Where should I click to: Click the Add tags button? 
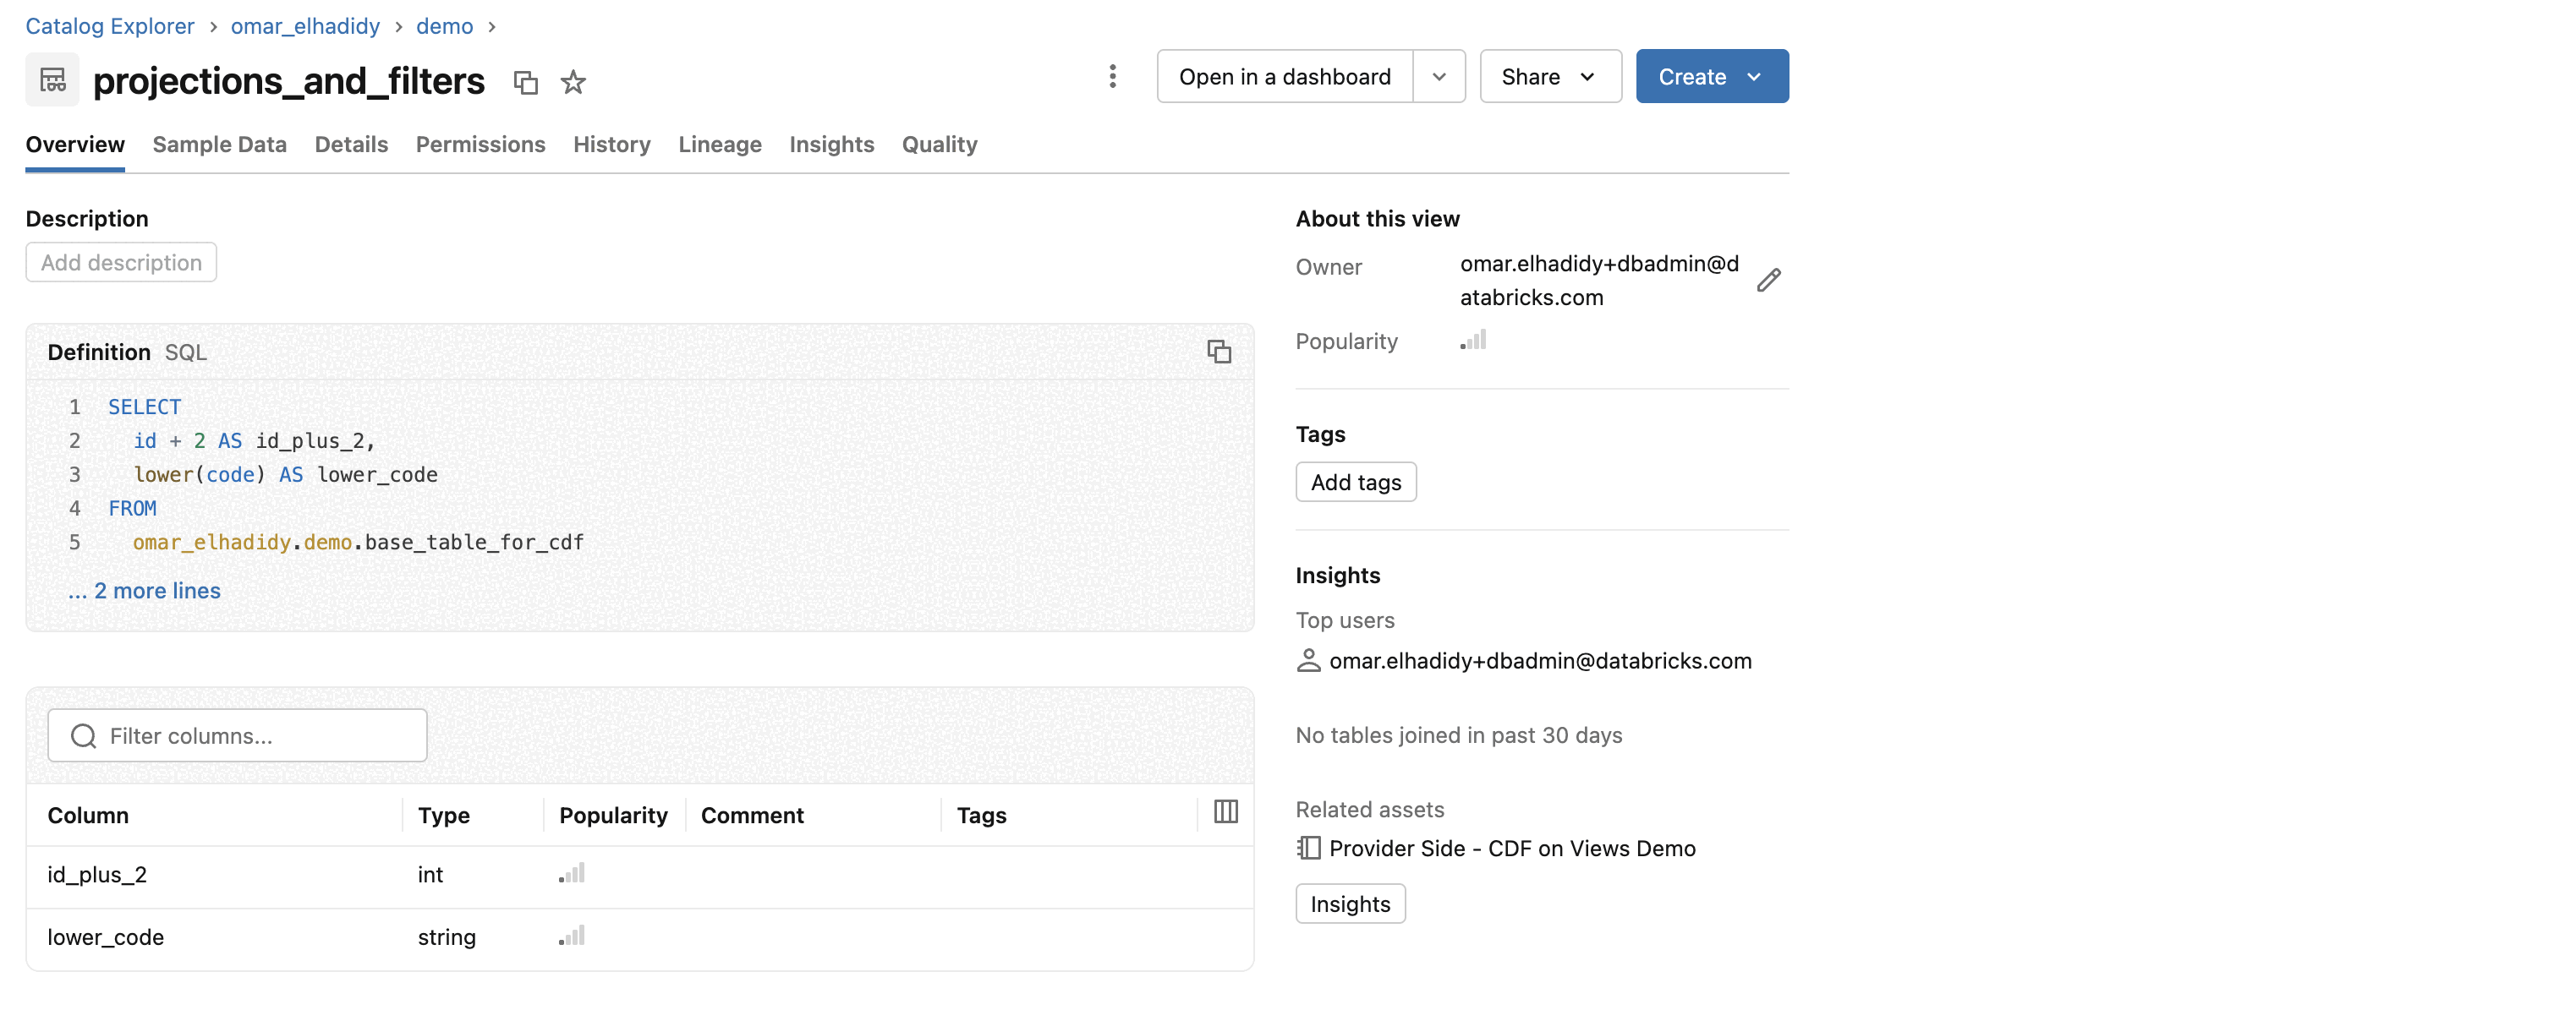pyautogui.click(x=1355, y=483)
